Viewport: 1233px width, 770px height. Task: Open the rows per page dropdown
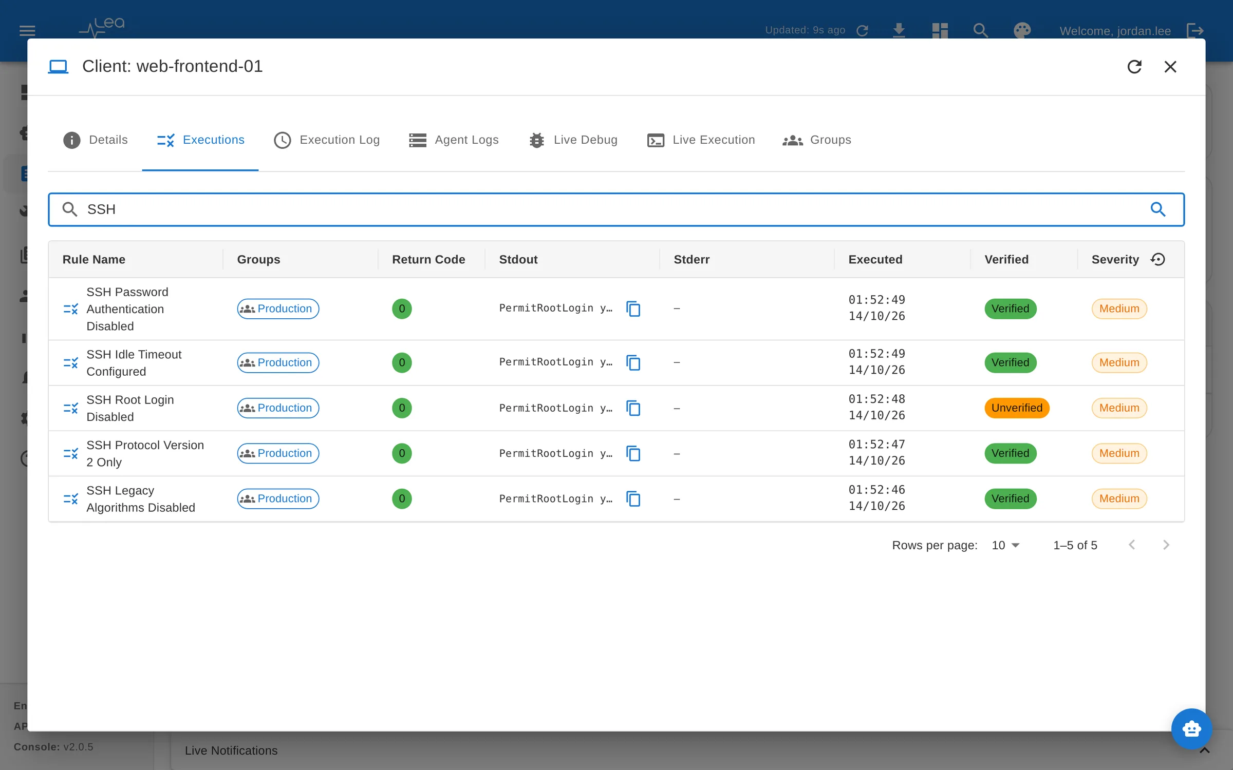[1005, 545]
